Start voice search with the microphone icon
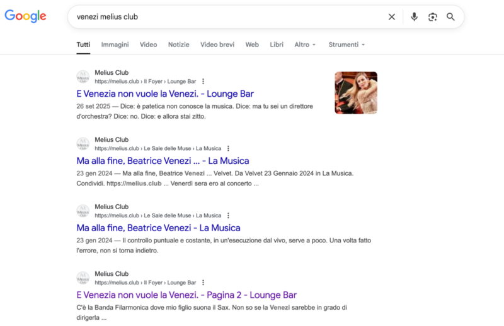This screenshot has height=326, width=504. pyautogui.click(x=415, y=17)
